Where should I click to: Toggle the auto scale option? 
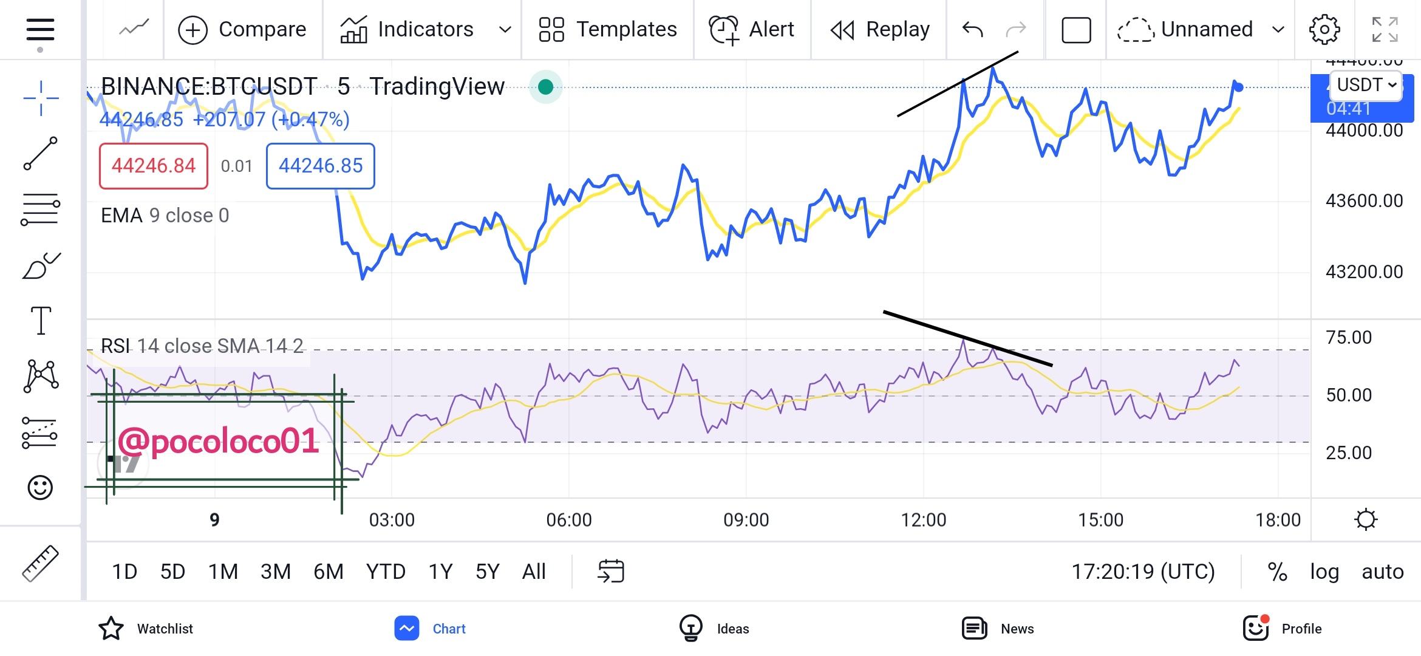pyautogui.click(x=1382, y=572)
